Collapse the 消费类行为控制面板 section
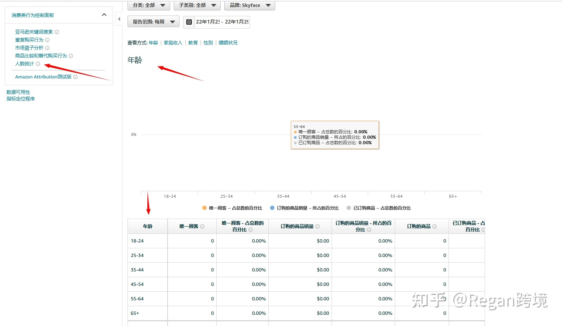 104,15
